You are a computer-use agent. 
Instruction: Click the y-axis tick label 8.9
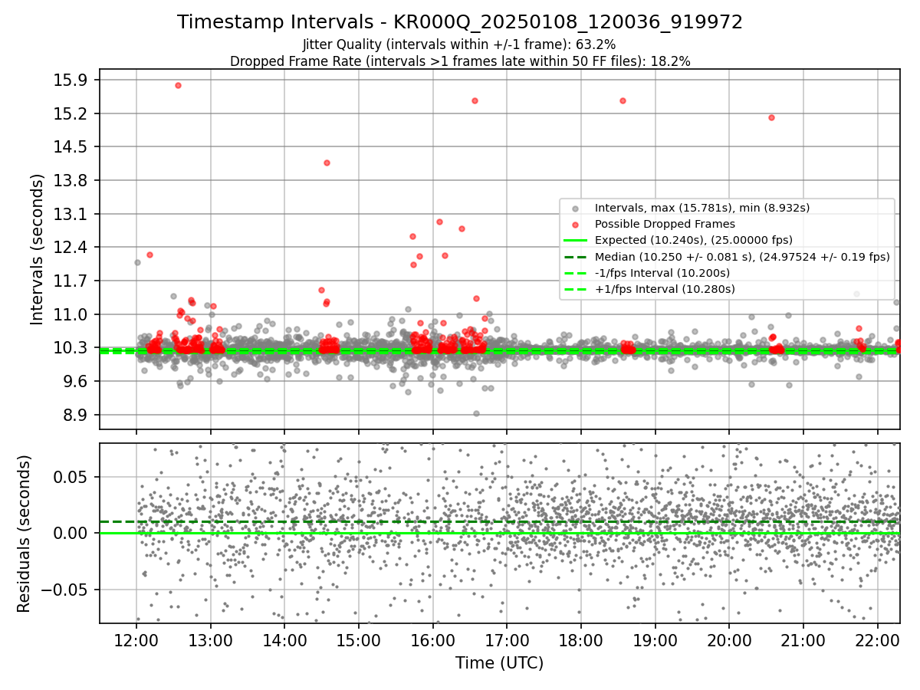pyautogui.click(x=77, y=415)
